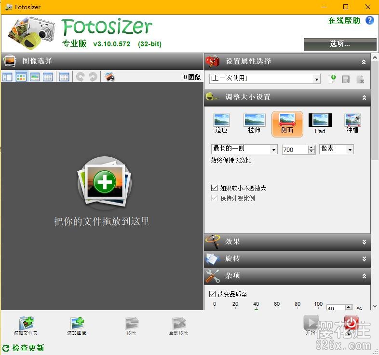Screen dimensions: 379x355
Task: Click the rotate clockwise arrow icon
Action: coord(93,77)
